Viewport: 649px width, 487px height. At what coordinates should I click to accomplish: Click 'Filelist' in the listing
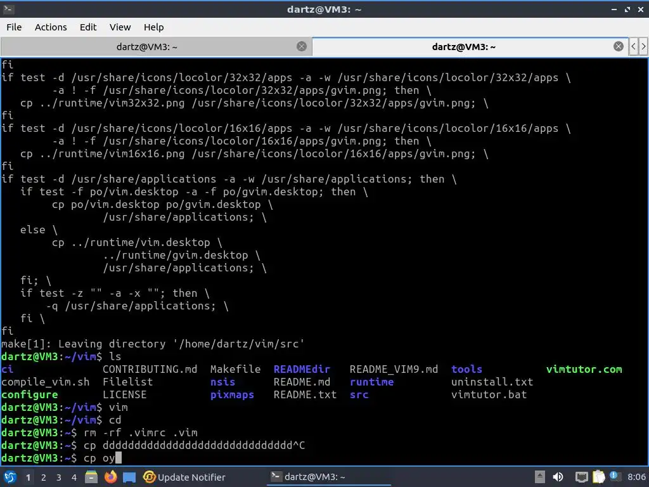(x=127, y=382)
